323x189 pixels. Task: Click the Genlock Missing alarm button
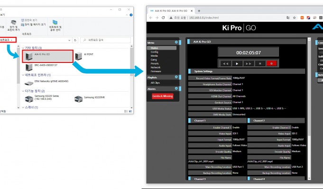[x=163, y=96]
